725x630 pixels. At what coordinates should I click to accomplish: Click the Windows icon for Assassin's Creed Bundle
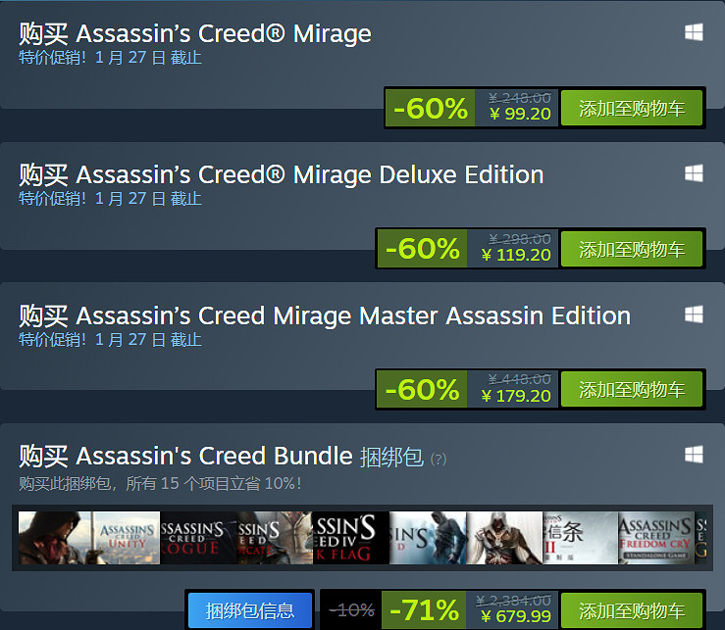(694, 455)
